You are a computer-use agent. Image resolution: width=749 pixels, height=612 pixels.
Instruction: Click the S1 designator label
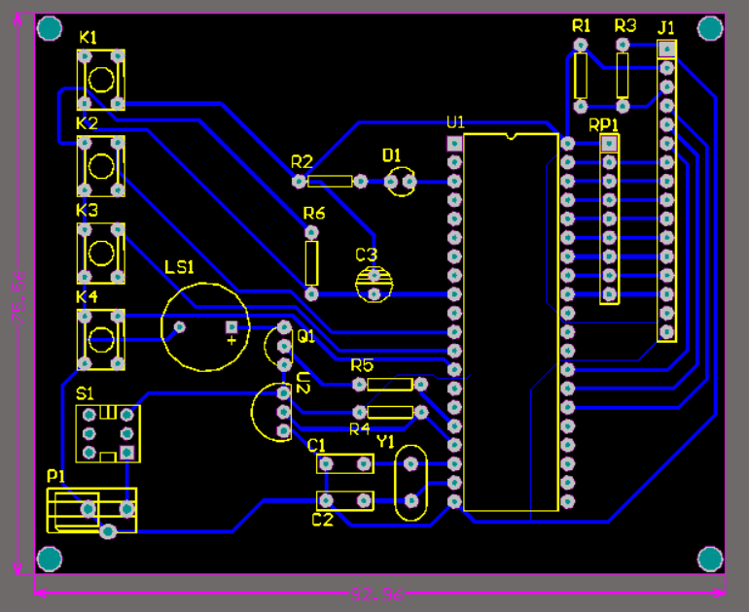(x=85, y=394)
